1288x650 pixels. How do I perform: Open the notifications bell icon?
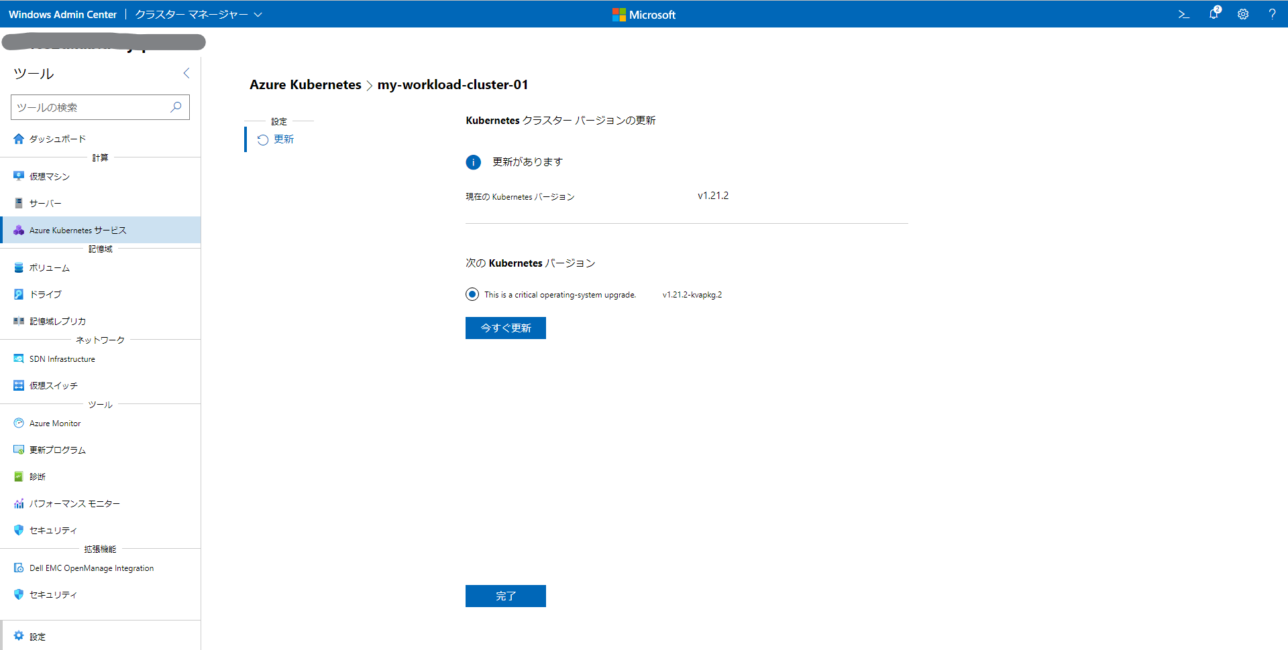(1214, 13)
